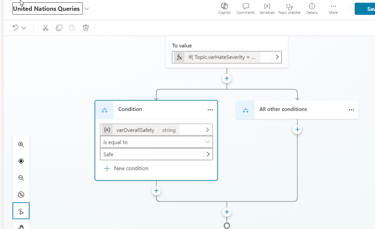Expand topic name chevron beside United Nations Queries
The height and width of the screenshot is (229, 375).
[87, 9]
